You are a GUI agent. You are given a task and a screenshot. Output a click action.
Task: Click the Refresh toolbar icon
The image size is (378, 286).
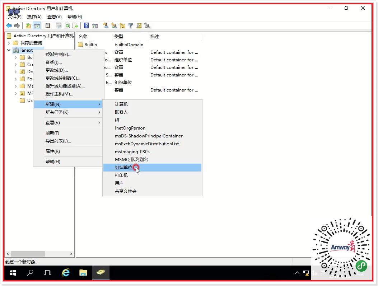pos(67,25)
